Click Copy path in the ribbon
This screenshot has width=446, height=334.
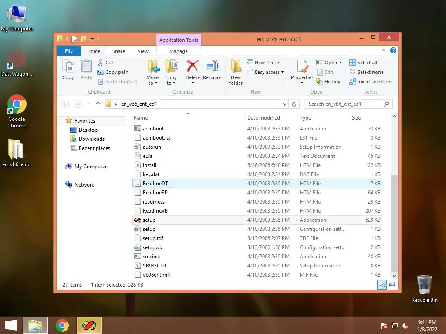pyautogui.click(x=113, y=72)
